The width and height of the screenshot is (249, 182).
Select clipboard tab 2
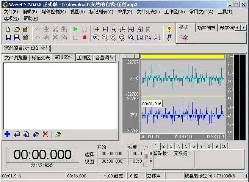[x=164, y=146]
